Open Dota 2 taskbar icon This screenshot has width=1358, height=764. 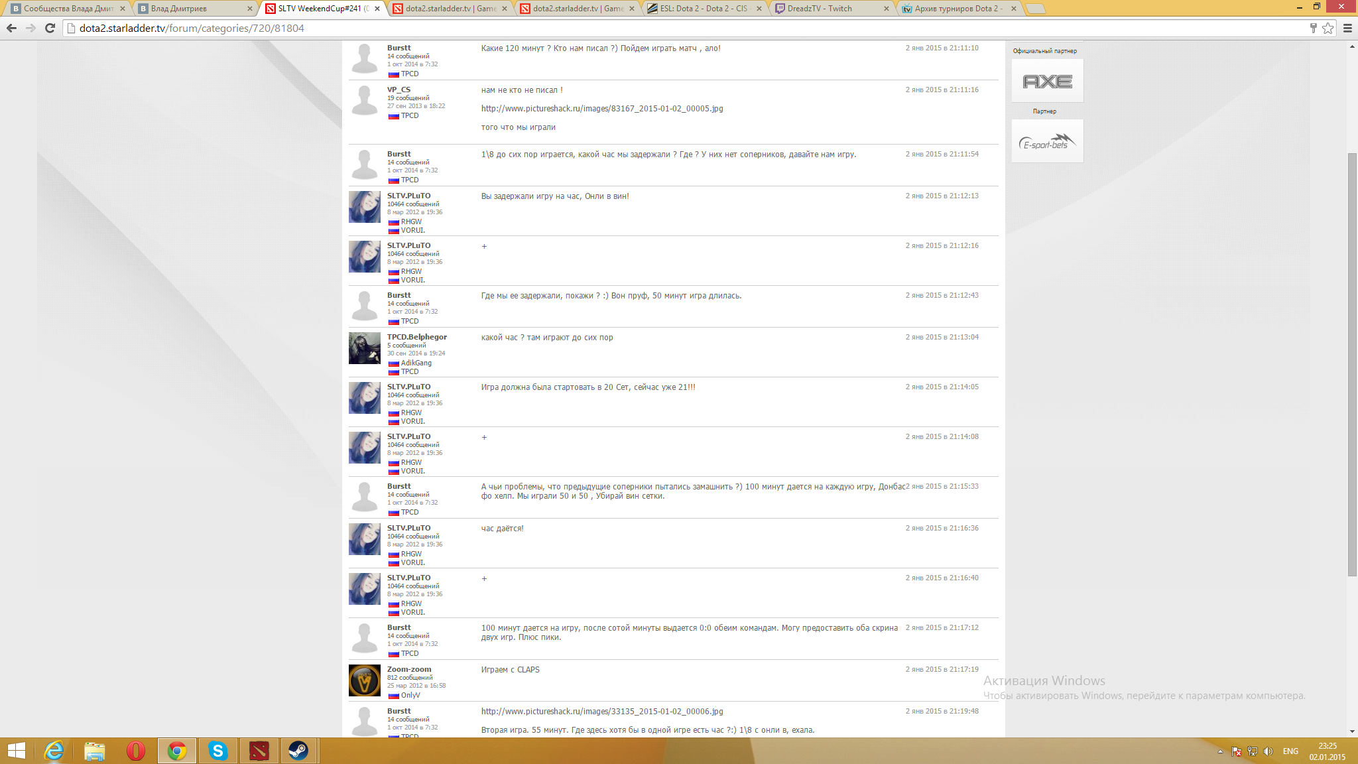tap(259, 751)
